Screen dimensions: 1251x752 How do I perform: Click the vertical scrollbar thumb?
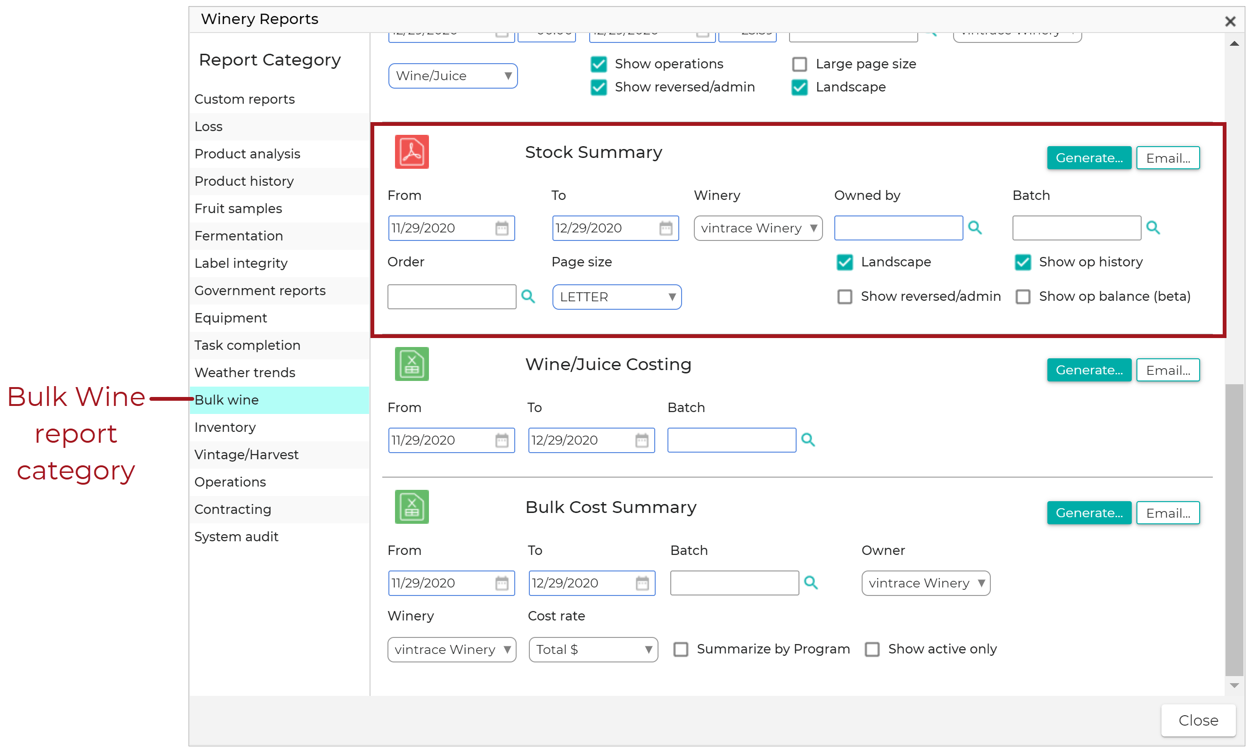(1235, 530)
